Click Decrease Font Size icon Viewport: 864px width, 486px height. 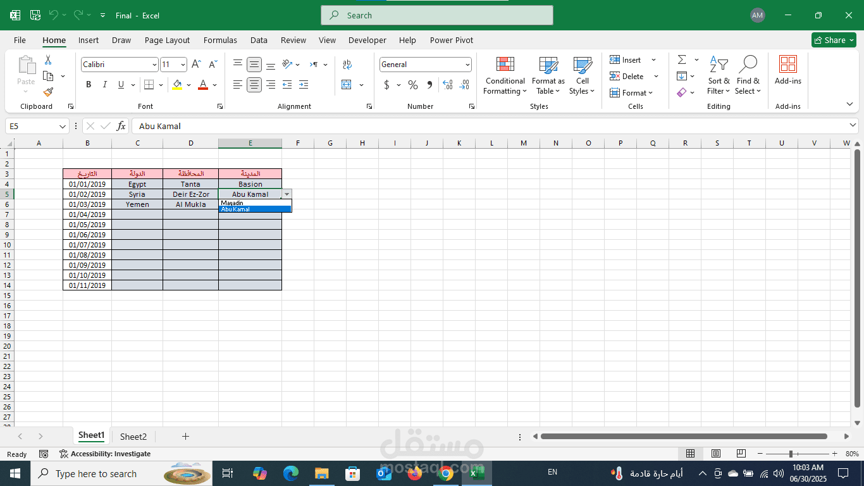click(213, 65)
